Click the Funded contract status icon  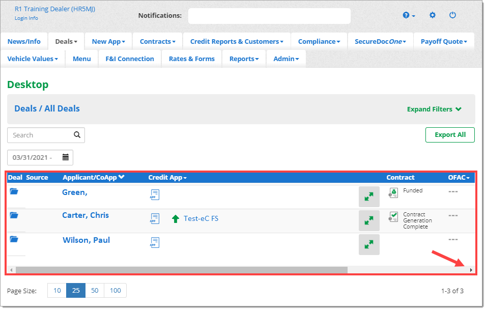tap(393, 192)
